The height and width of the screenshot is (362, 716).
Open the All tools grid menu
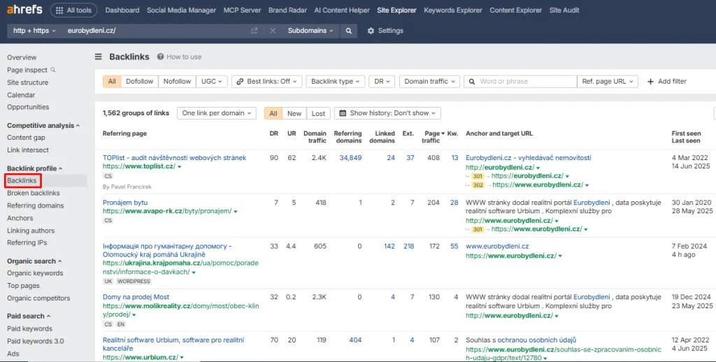73,10
